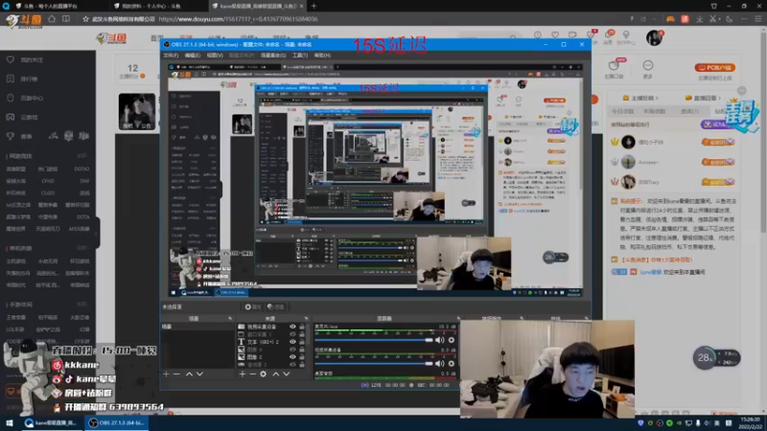This screenshot has height=431, width=767.
Task: Click the Douyu logo in browser toolbar
Action: pos(24,20)
